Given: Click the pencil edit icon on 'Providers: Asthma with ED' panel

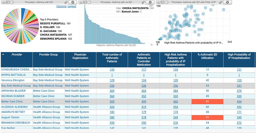Looking at the screenshot, I should [x=66, y=2].
